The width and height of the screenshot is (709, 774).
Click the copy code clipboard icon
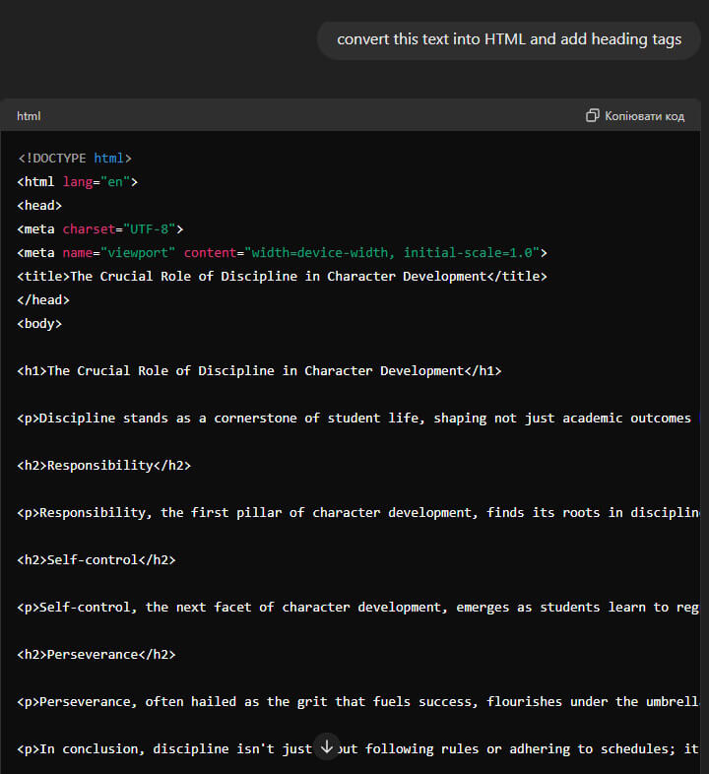pos(592,115)
